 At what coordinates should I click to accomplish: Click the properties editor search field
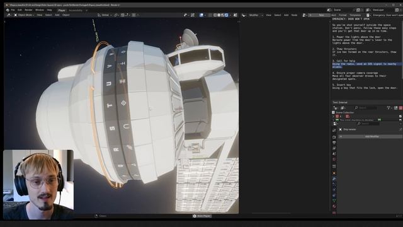tap(368, 124)
